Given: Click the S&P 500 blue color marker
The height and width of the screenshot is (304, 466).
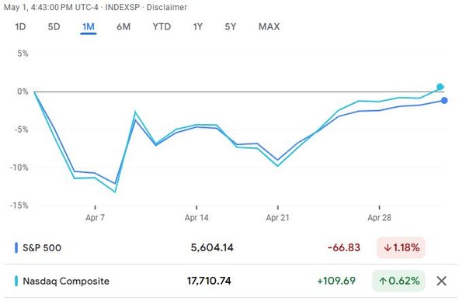Looking at the screenshot, I should pyautogui.click(x=16, y=247).
